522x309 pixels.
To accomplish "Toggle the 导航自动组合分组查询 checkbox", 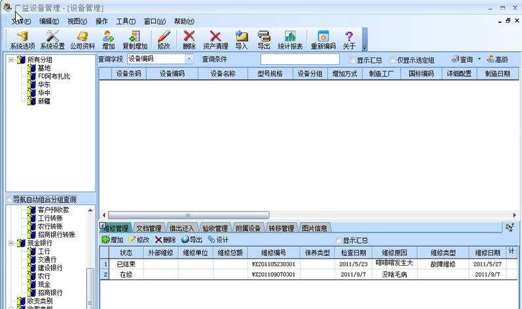I will click(x=9, y=200).
